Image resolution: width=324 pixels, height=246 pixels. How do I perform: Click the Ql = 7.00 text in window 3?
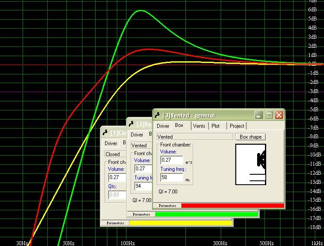168,192
